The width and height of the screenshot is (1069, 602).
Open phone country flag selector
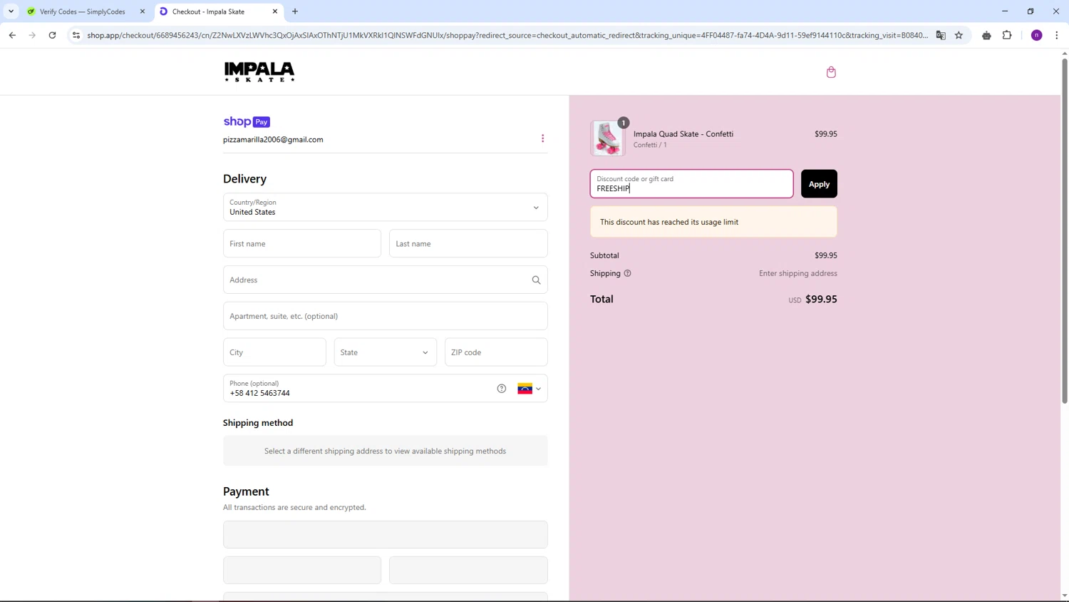[x=529, y=389]
